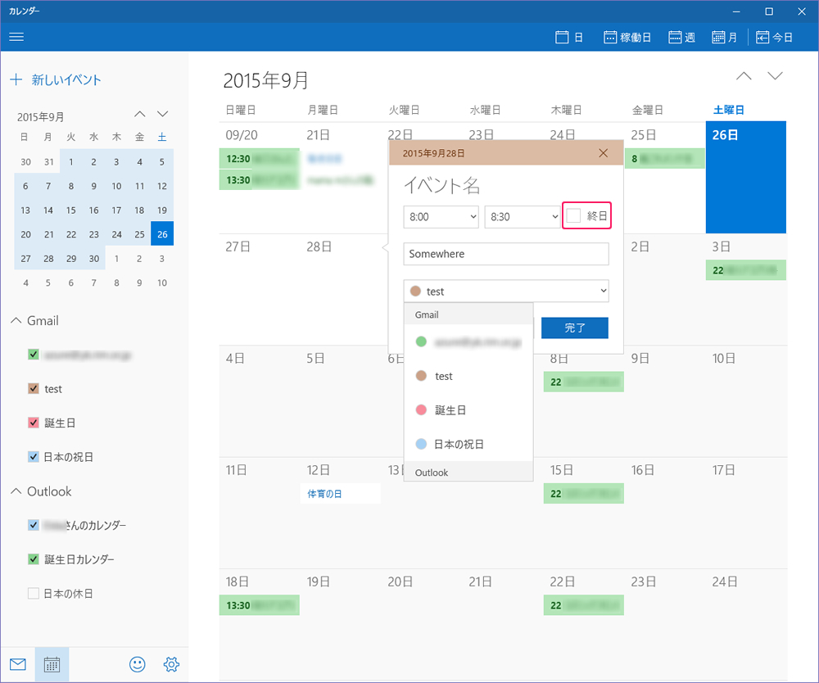The image size is (819, 683).
Task: Check the 終日 all-day checkbox
Action: point(573,215)
